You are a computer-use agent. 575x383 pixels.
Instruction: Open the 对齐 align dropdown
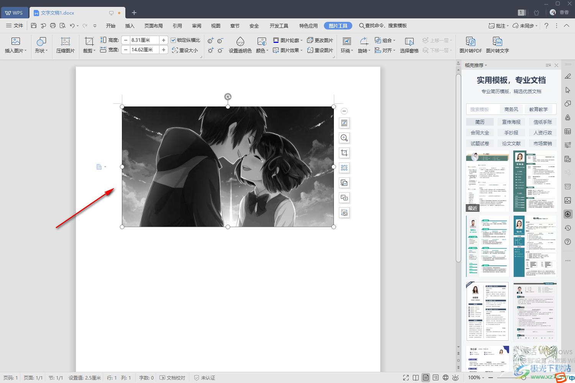(385, 50)
